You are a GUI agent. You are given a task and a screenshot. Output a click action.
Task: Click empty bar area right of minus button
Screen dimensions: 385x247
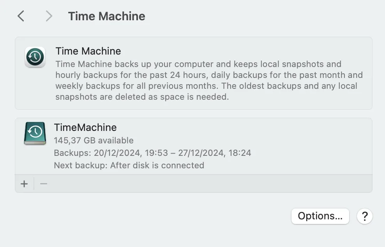[x=211, y=183]
